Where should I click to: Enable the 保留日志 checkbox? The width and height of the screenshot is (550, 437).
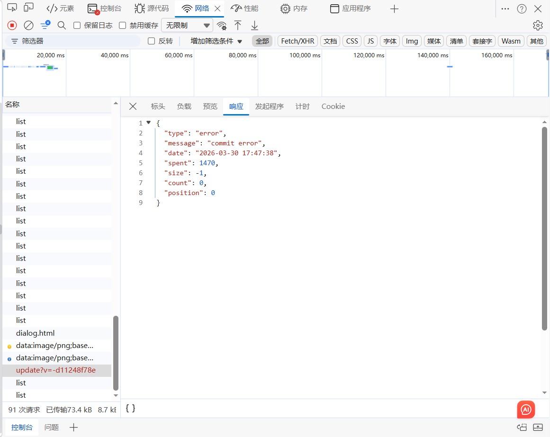click(x=77, y=26)
